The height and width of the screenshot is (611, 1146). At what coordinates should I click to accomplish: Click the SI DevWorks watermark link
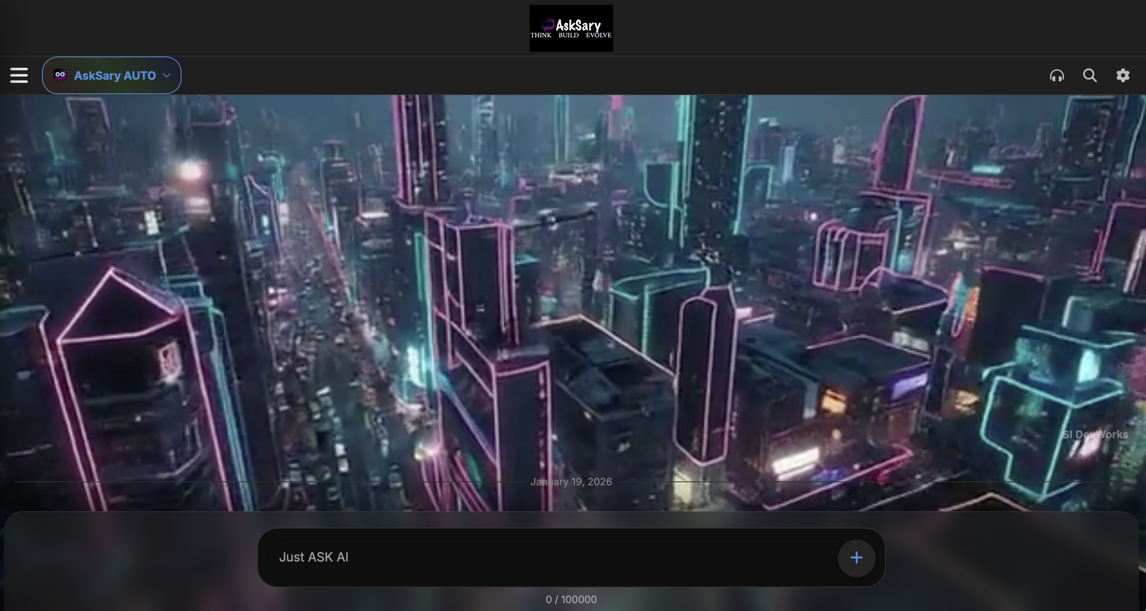(x=1095, y=435)
